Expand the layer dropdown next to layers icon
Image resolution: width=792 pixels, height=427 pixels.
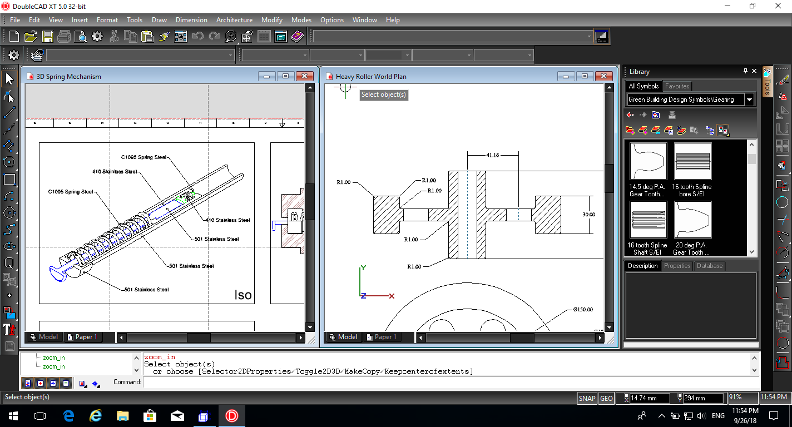click(x=231, y=55)
